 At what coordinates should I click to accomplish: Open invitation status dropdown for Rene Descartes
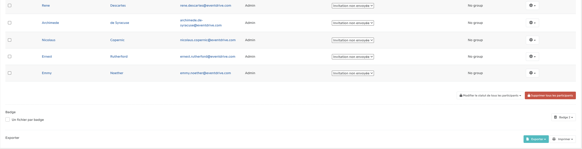pos(353,6)
